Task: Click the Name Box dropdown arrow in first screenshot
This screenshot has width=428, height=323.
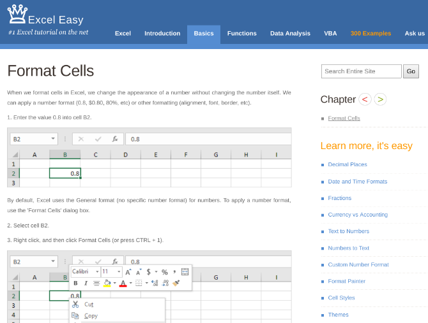Action: coord(53,139)
